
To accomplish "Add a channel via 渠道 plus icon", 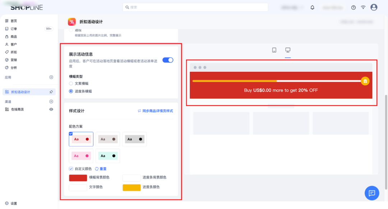I will [x=51, y=101].
